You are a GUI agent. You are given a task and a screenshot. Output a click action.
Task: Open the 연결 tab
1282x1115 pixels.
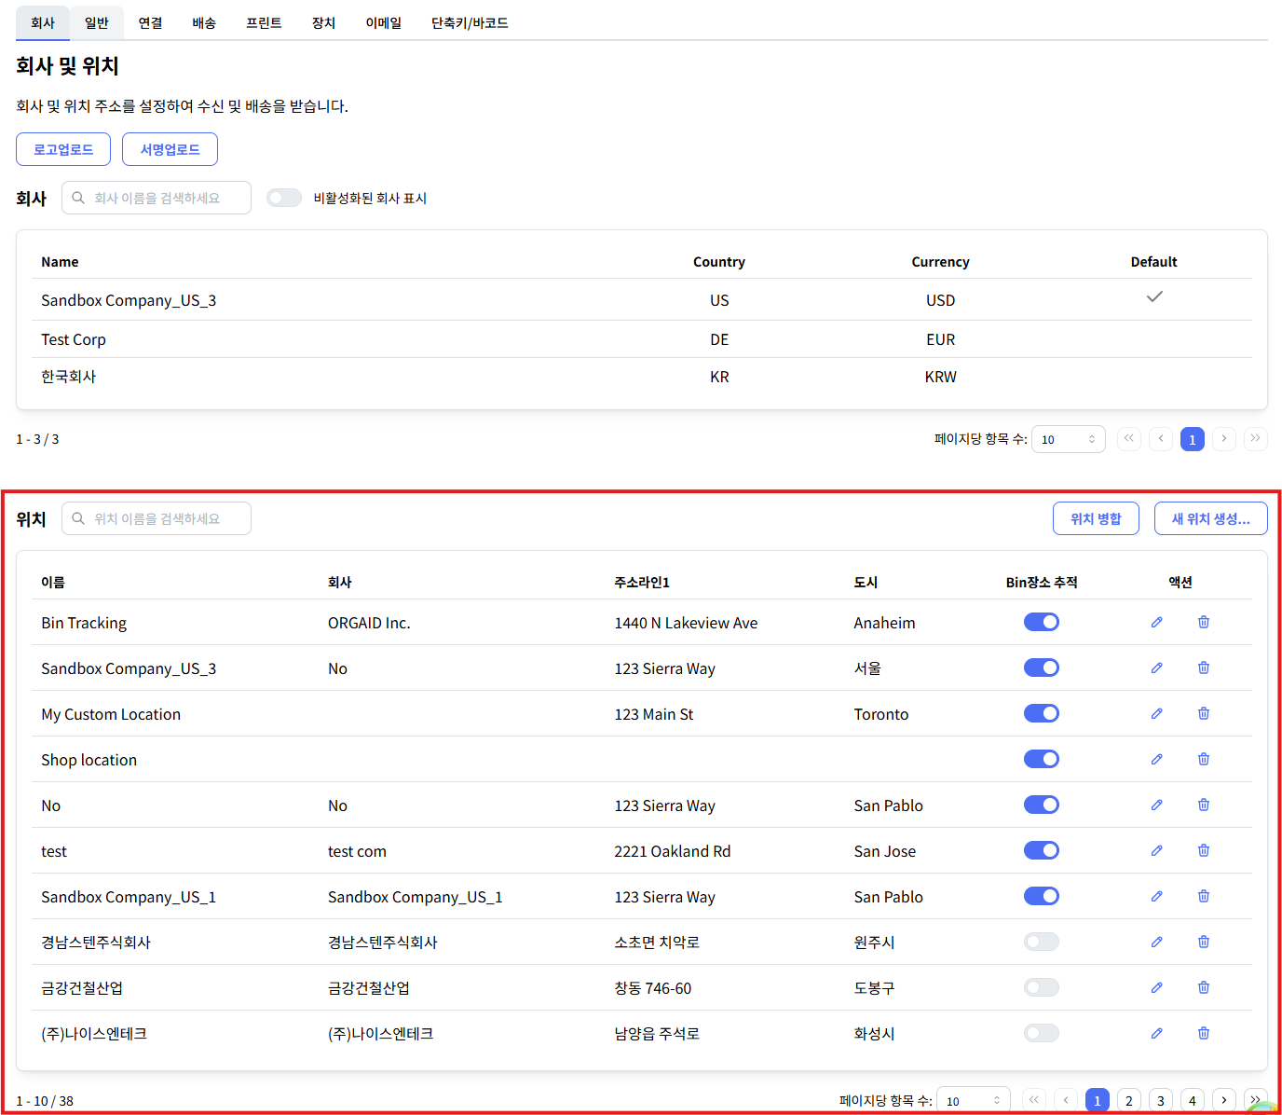pos(151,22)
